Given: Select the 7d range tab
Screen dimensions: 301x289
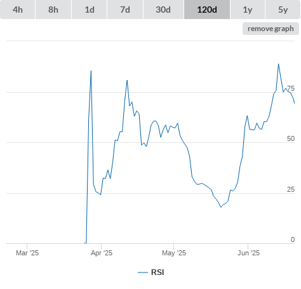Looking at the screenshot, I should coord(125,10).
